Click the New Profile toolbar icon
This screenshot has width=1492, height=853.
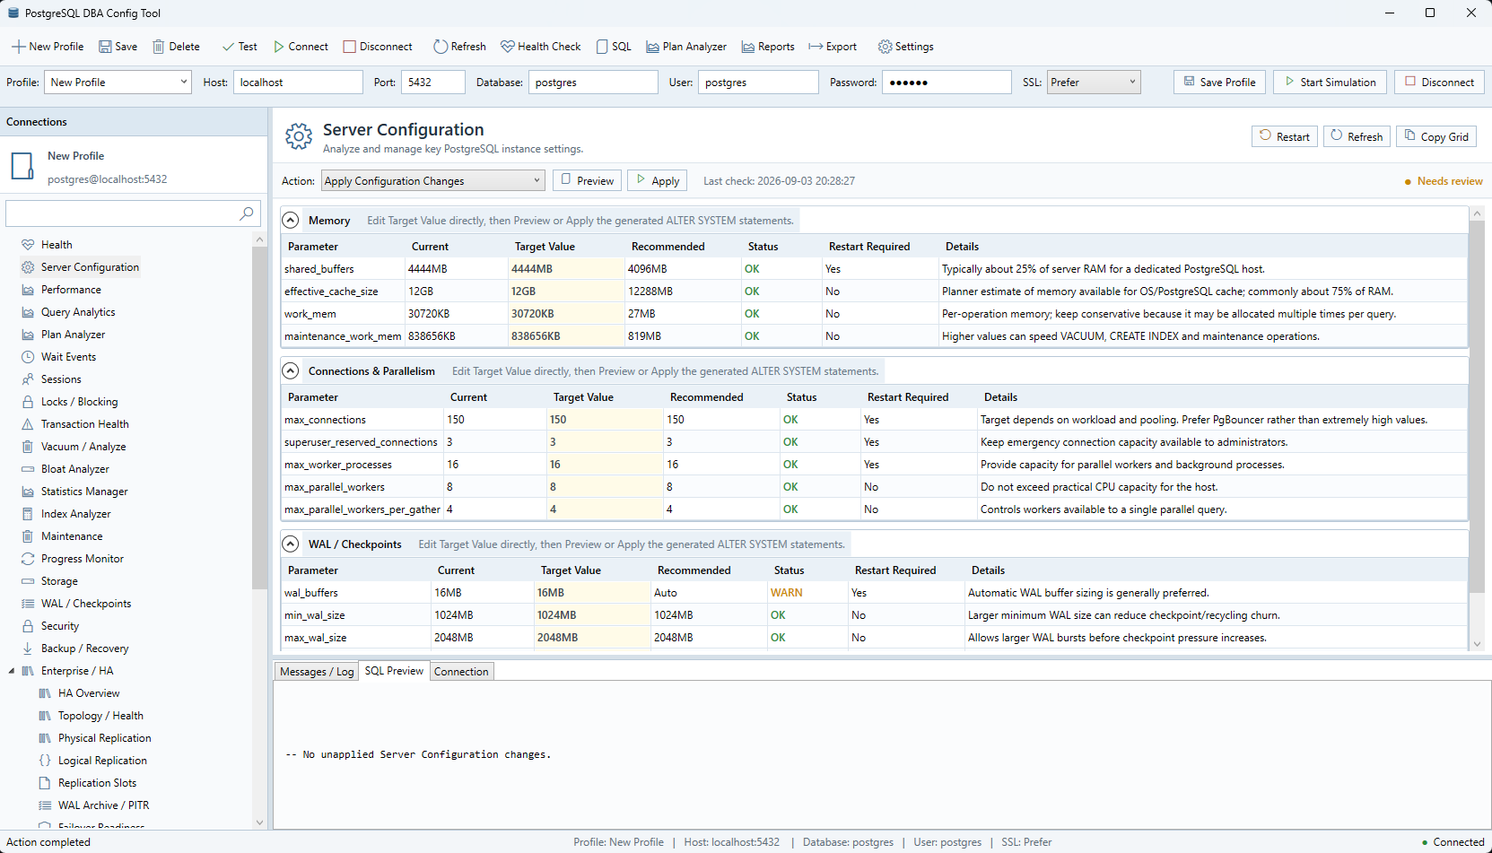(47, 47)
